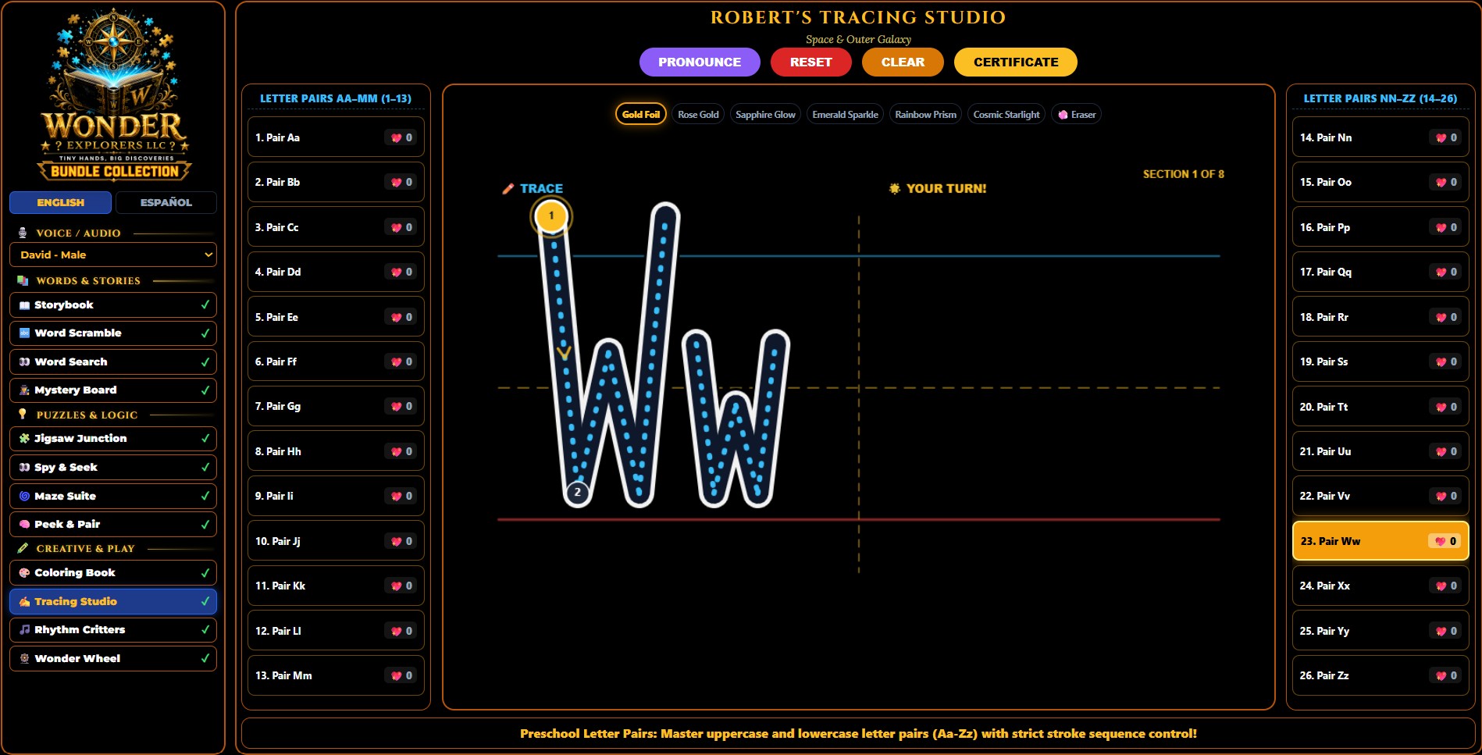This screenshot has height=755, width=1482.
Task: Click the Jigsaw Junction puzzle piece icon
Action: [x=24, y=439]
